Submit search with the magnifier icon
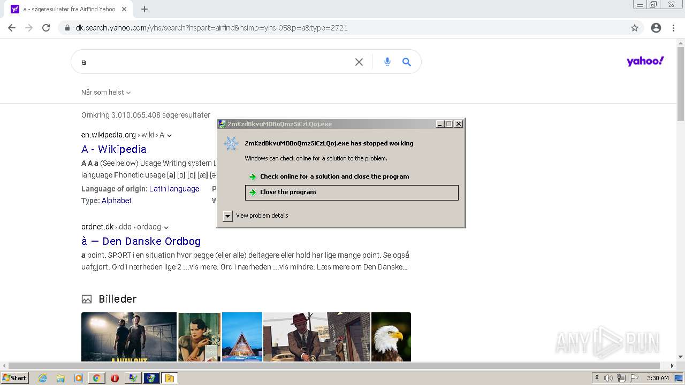Image resolution: width=685 pixels, height=385 pixels. point(407,62)
